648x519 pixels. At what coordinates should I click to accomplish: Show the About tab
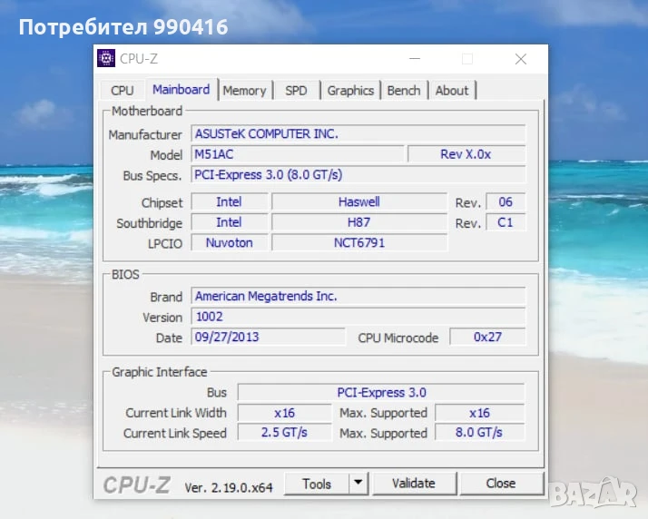coord(452,91)
